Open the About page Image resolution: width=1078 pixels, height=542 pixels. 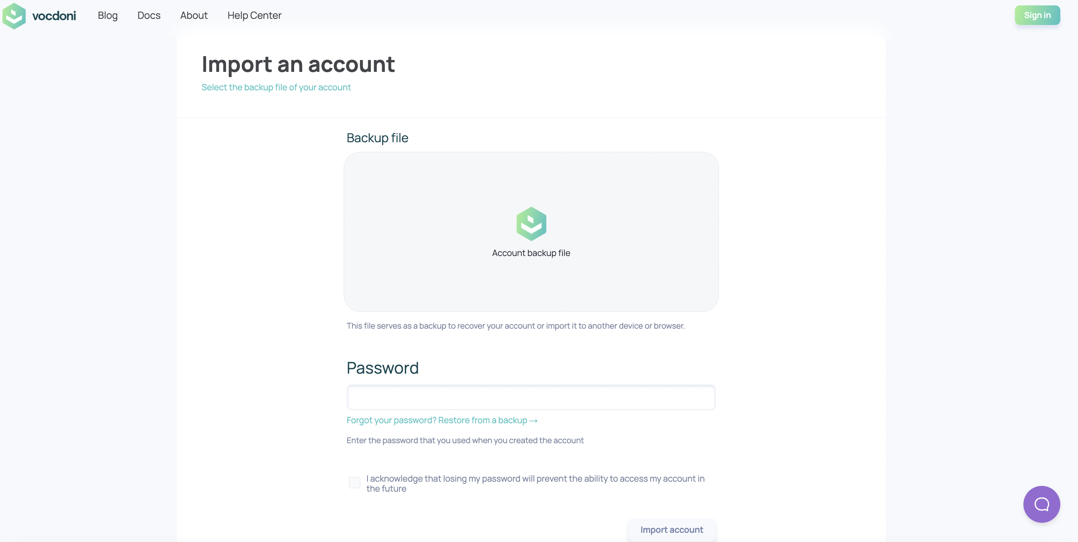(x=194, y=15)
